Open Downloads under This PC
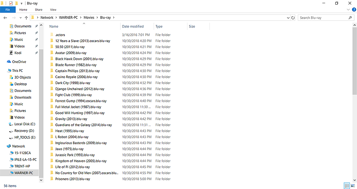 [23, 97]
